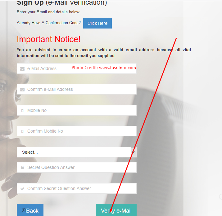Click the checkmark icon in Confirm Secret Question Answer
This screenshot has width=222, height=216.
pyautogui.click(x=22, y=189)
